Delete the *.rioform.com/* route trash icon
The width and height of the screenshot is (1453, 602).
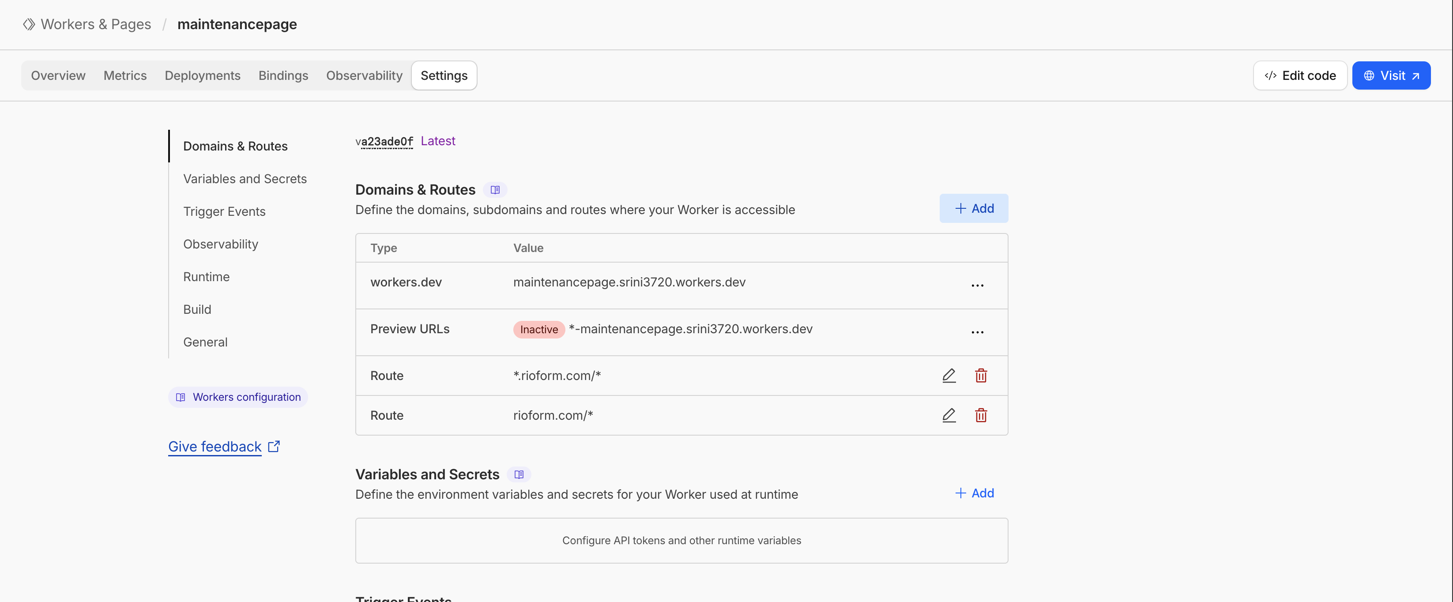pyautogui.click(x=981, y=375)
